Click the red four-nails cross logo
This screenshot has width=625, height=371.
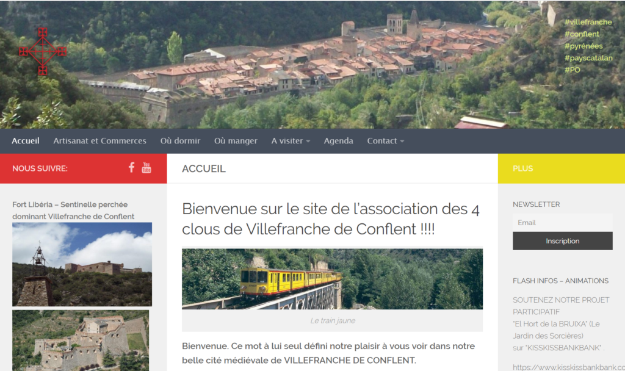click(43, 51)
